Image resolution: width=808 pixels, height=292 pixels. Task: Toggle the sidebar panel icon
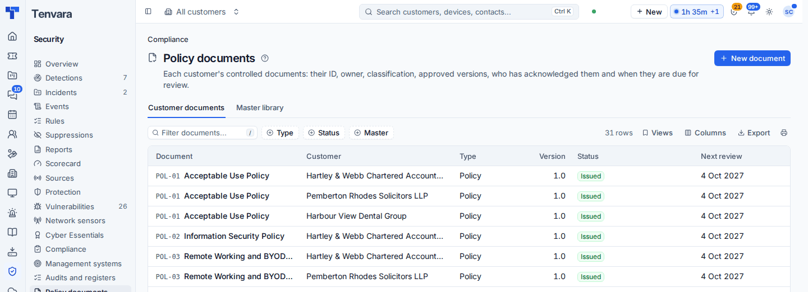148,12
